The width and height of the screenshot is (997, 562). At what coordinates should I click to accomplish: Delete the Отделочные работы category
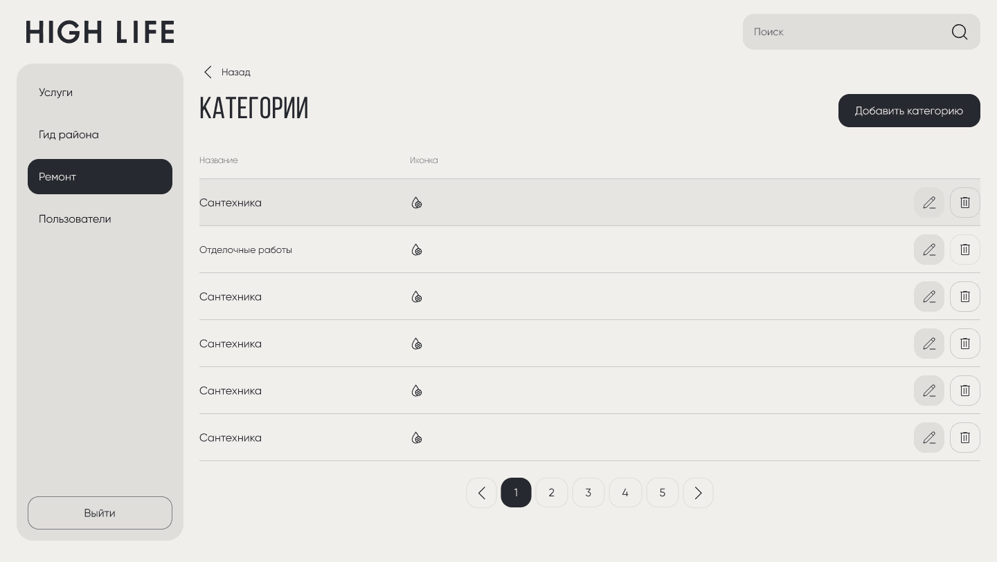(964, 250)
